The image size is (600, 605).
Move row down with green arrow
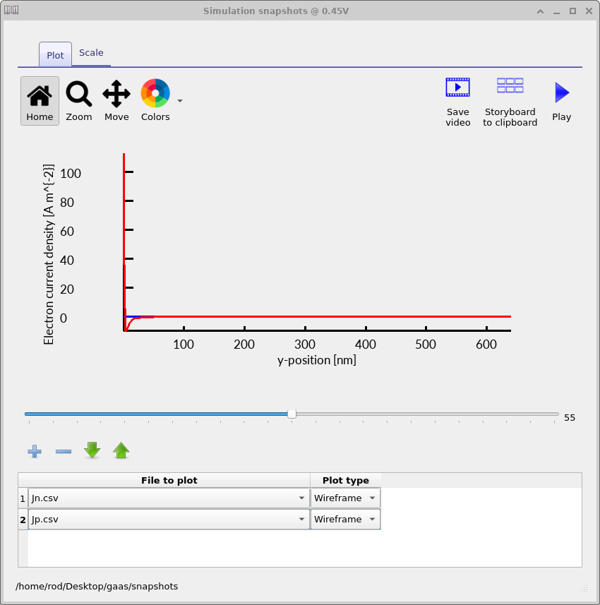[x=92, y=450]
